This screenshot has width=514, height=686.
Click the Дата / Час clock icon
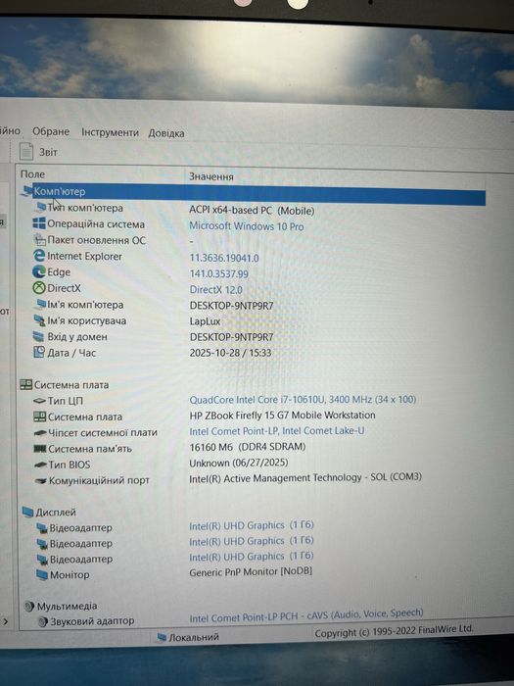coord(39,352)
